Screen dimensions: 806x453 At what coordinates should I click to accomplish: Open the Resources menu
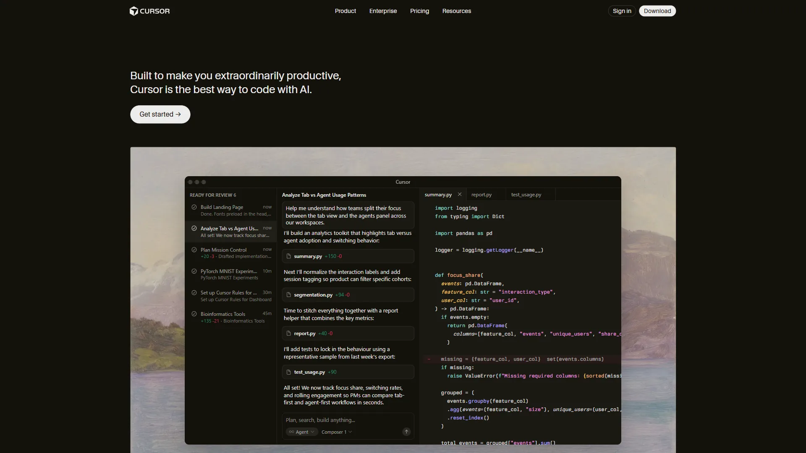[x=456, y=11]
